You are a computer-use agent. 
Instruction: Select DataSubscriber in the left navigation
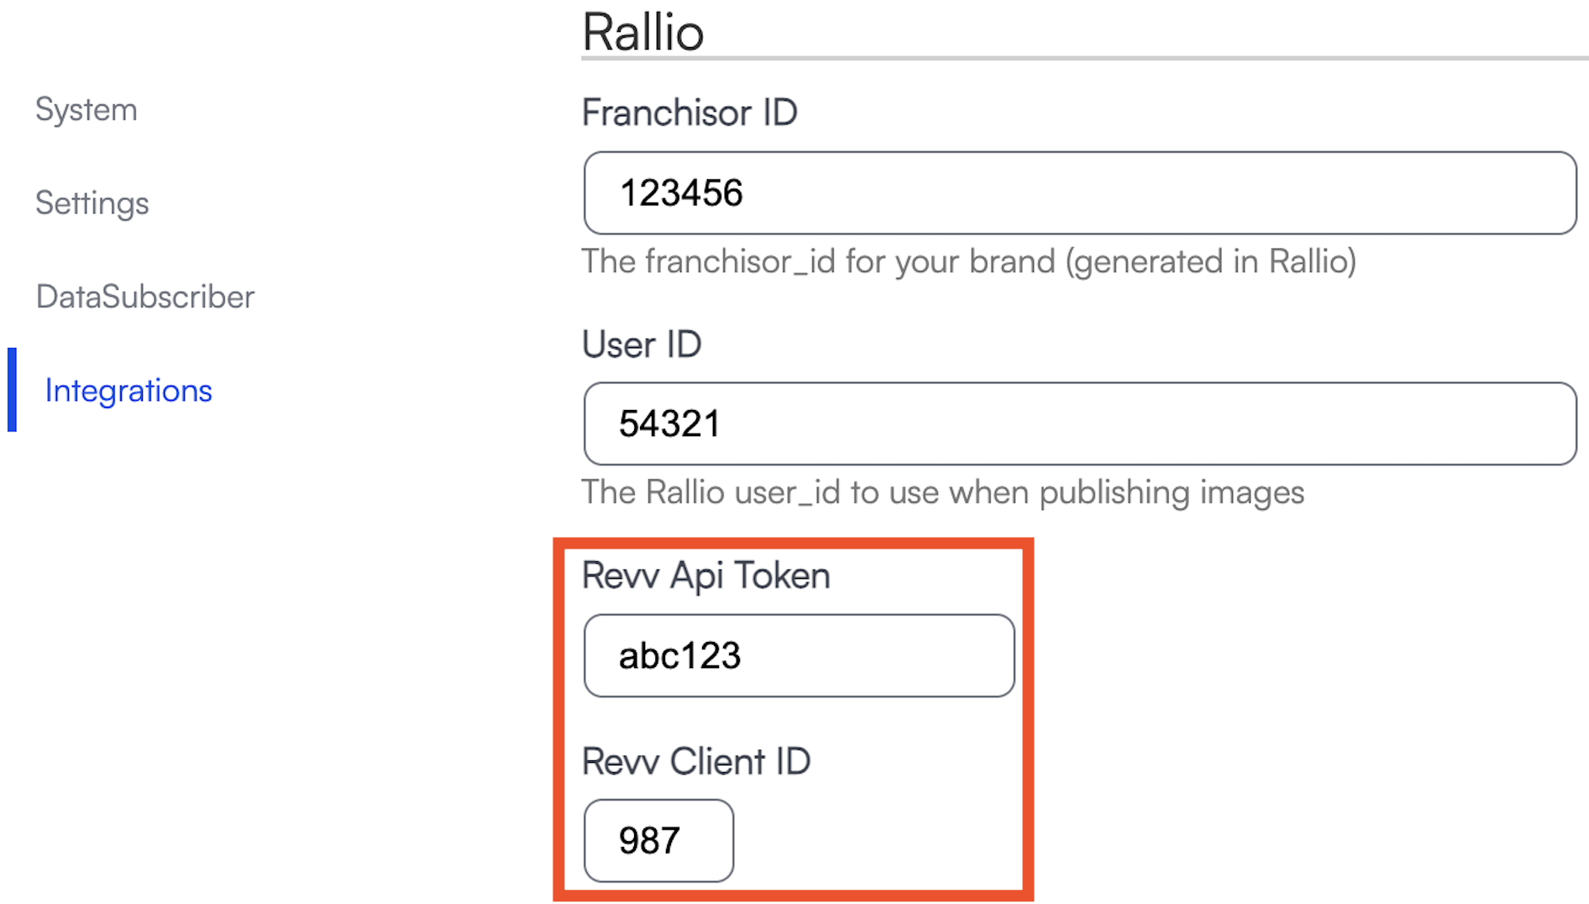coord(144,297)
